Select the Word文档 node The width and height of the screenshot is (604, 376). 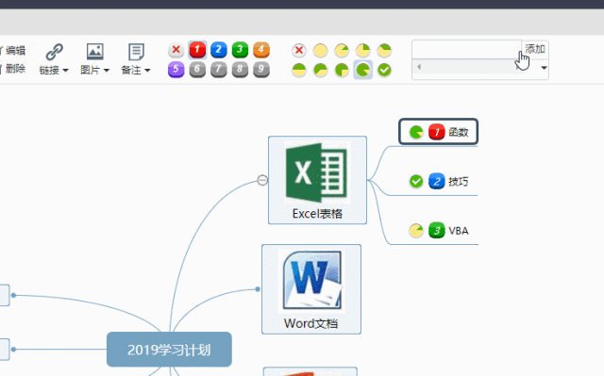point(311,289)
